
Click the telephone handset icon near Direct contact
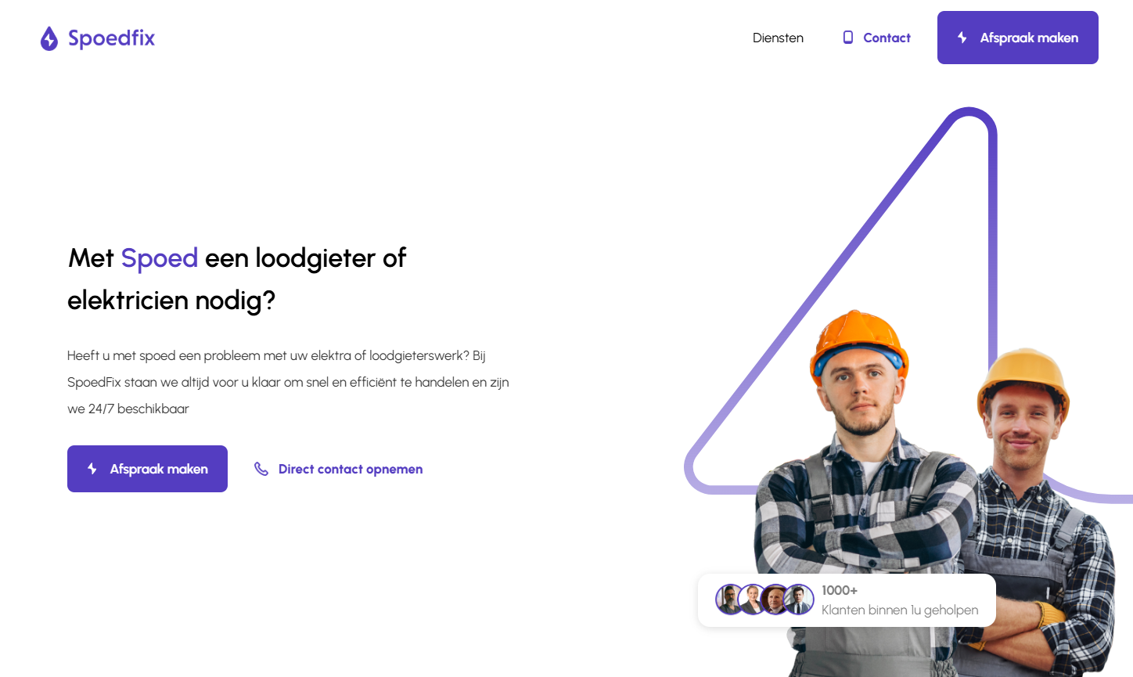[x=261, y=469]
